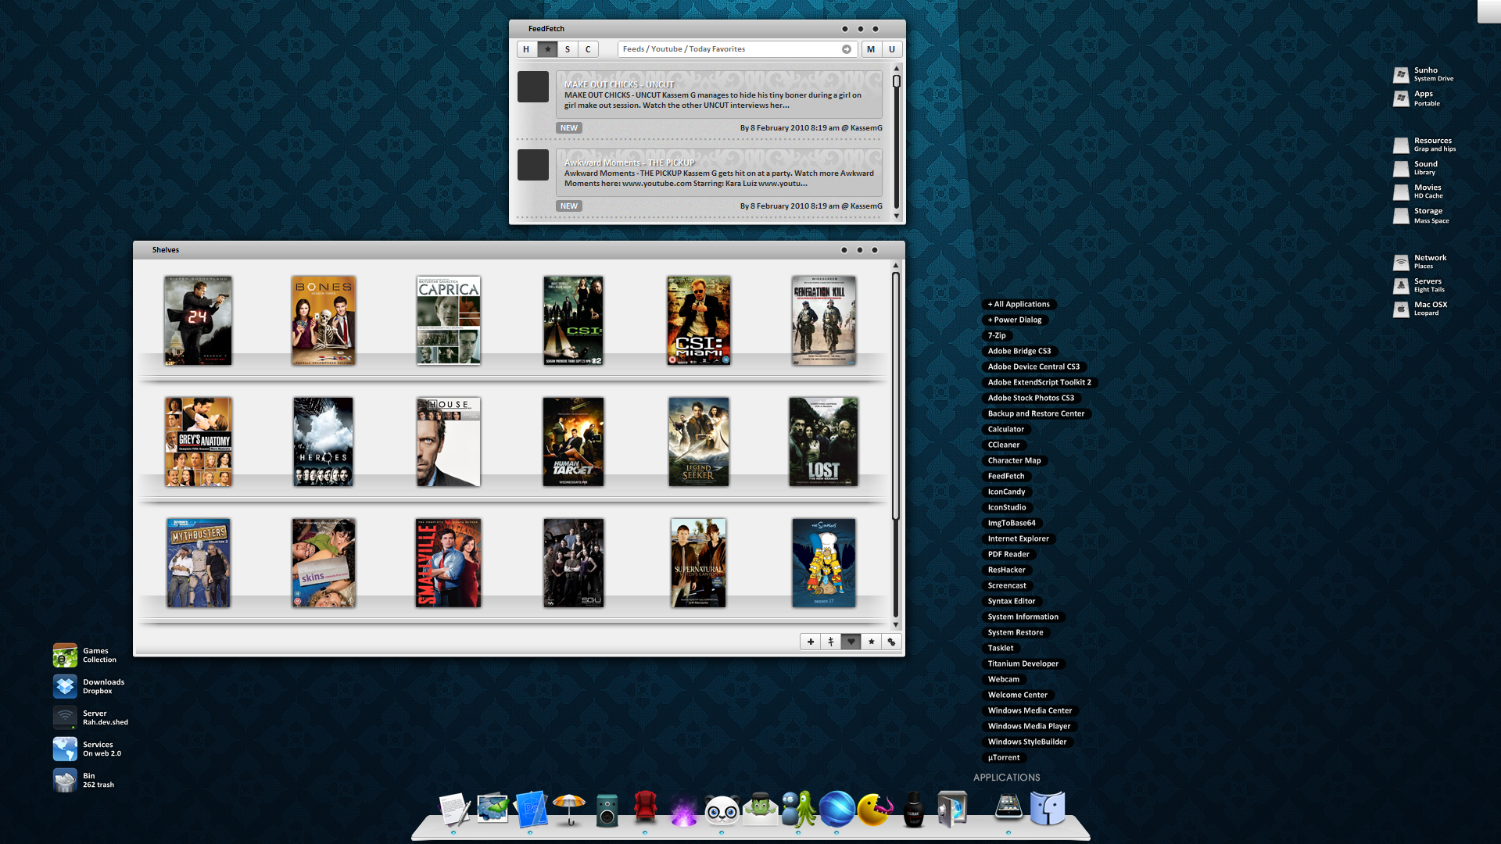This screenshot has height=844, width=1501.
Task: Open the panda face dock icon
Action: tap(722, 810)
